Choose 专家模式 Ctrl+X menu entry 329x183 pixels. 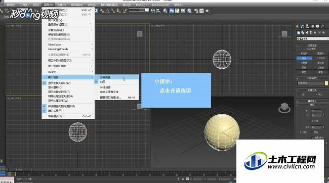[68, 116]
